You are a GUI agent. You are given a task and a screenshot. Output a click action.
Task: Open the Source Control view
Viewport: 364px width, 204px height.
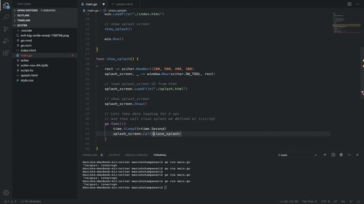[x=6, y=29]
